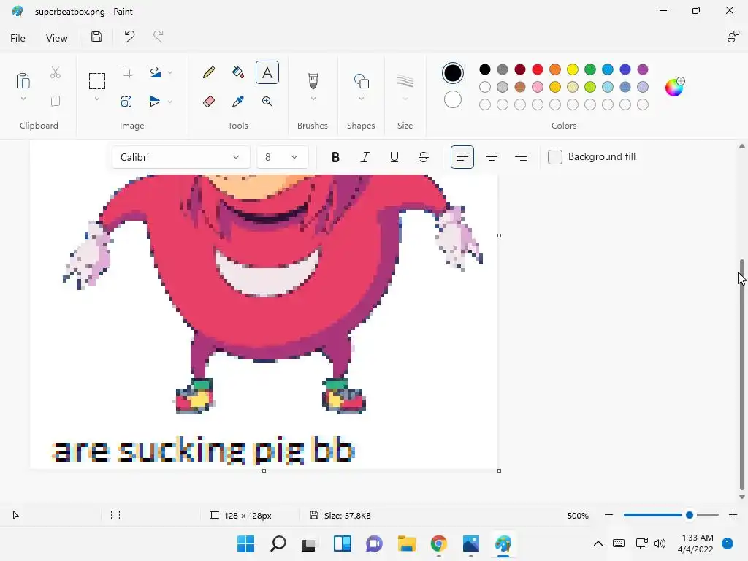The width and height of the screenshot is (748, 561).
Task: Click the Cut scissors icon
Action: pyautogui.click(x=56, y=72)
